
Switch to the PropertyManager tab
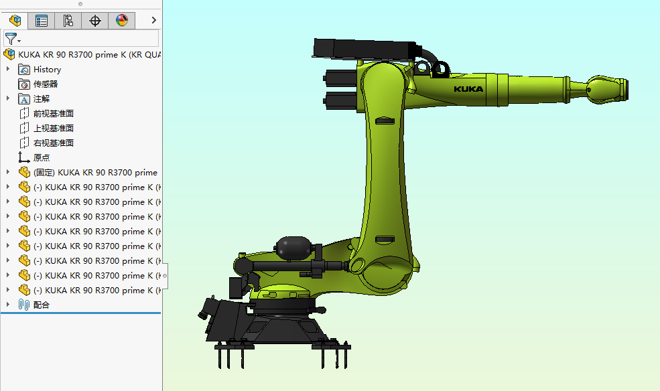(x=42, y=20)
